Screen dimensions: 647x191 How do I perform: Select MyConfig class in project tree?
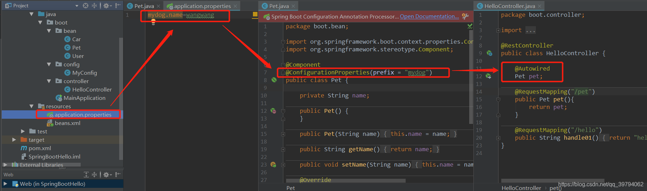pos(84,73)
